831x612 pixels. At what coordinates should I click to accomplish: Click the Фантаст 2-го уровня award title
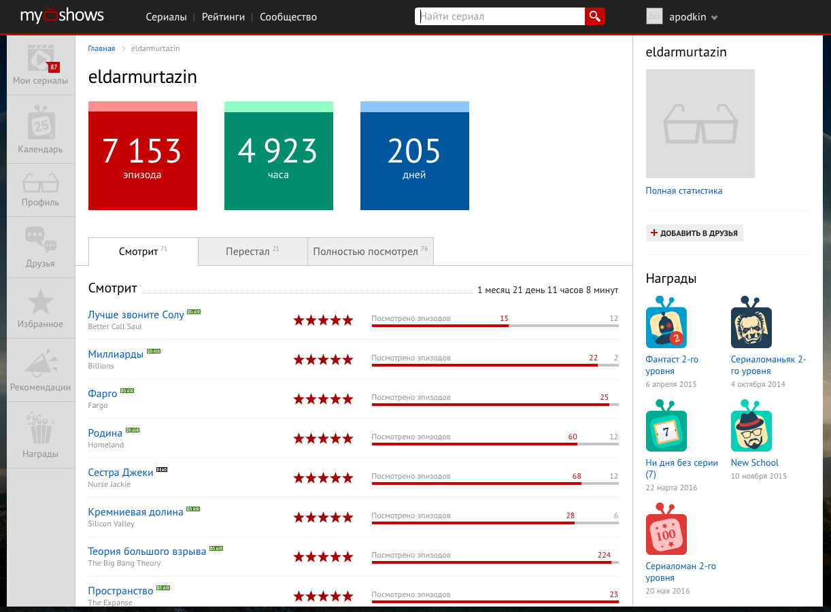pos(673,365)
